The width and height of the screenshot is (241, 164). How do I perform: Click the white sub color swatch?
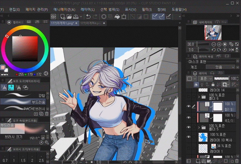(x=6, y=70)
